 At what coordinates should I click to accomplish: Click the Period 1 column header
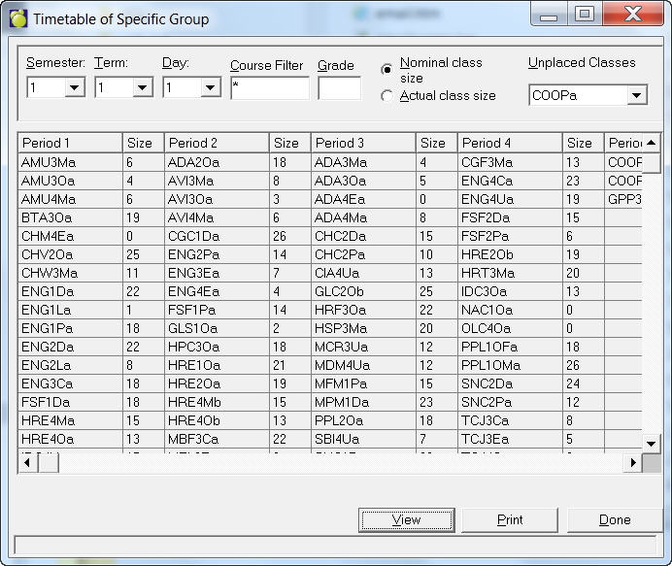[70, 143]
